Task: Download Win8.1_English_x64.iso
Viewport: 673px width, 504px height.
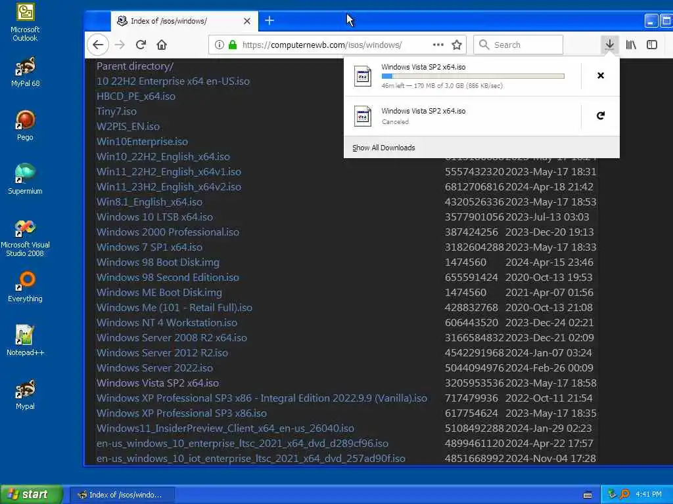Action: coord(149,202)
